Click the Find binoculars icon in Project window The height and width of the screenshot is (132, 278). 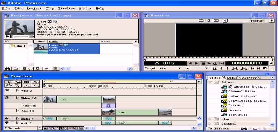point(7,69)
